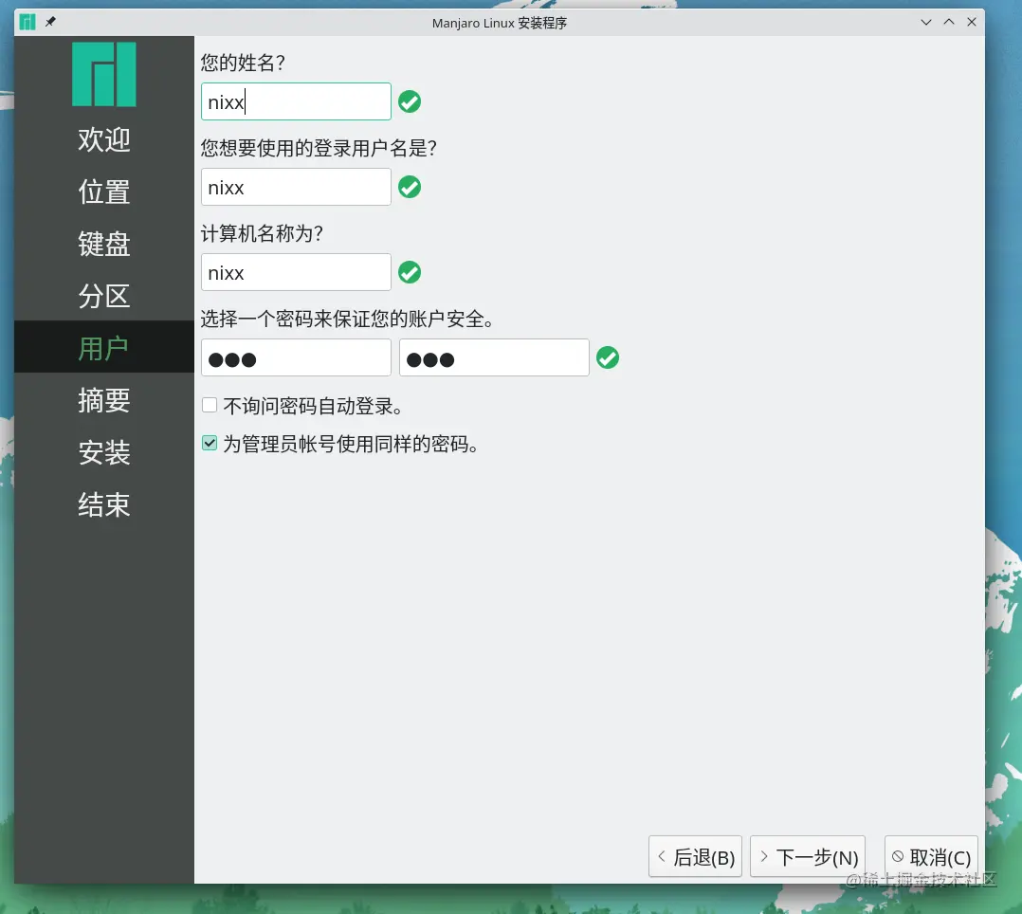Click the 选择一个密码来保证您的账户安全 label
Viewport: 1022px width, 914px height.
tap(347, 319)
